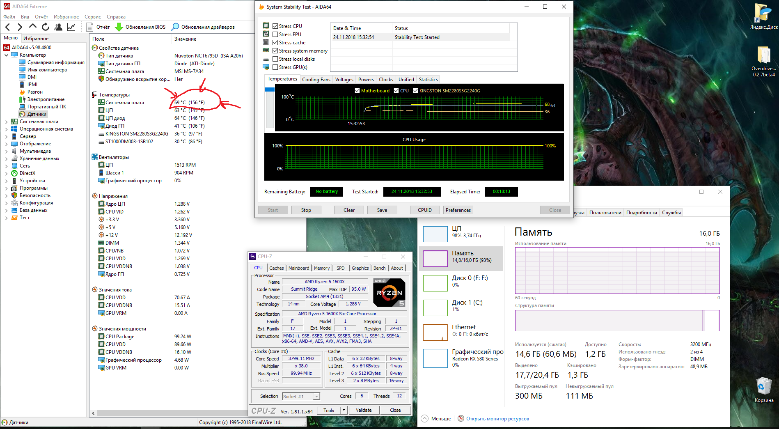Expand the Хранение данных tree node
Screen dimensions: 779x429
7,158
